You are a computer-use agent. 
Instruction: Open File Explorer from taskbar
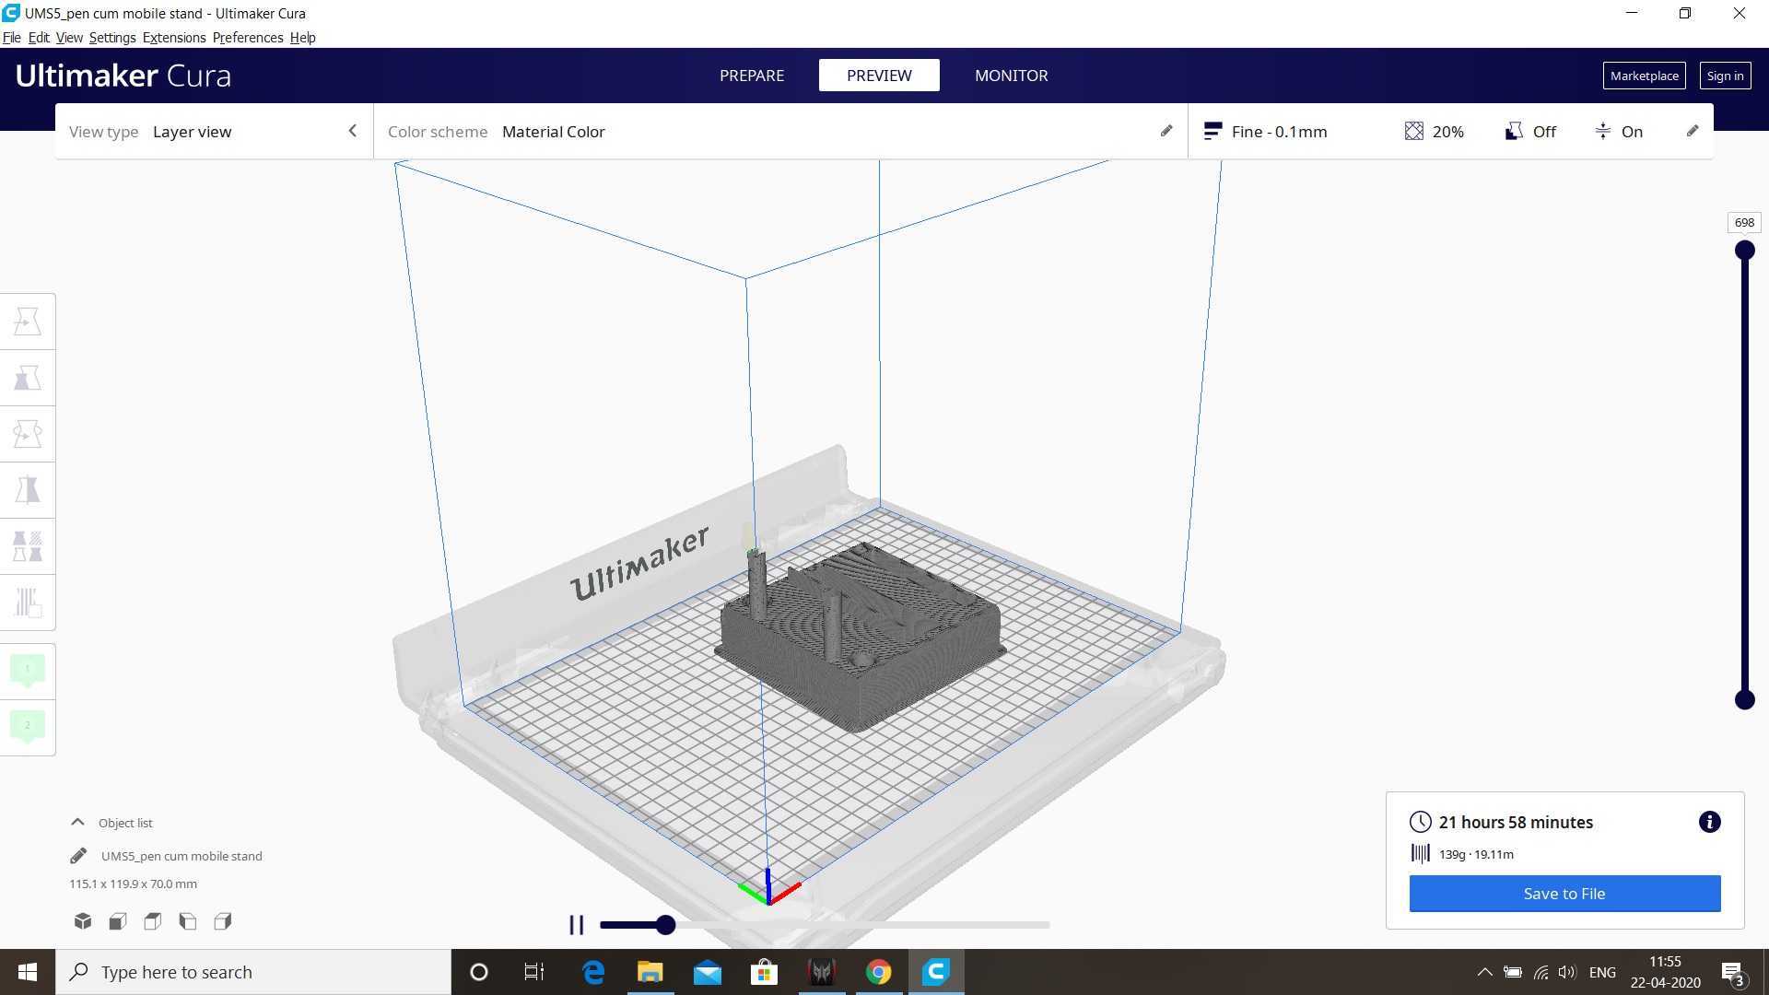tap(650, 972)
